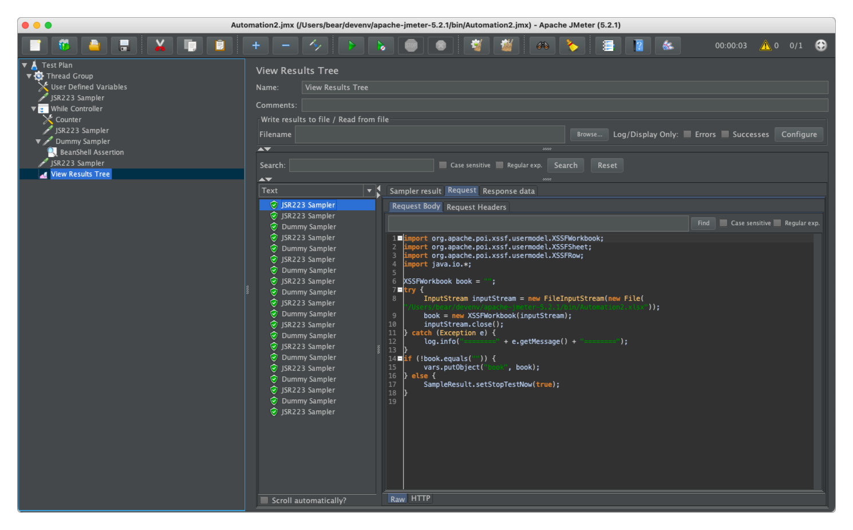The image size is (853, 530).
Task: Open the Text renderer dropdown
Action: click(x=369, y=191)
